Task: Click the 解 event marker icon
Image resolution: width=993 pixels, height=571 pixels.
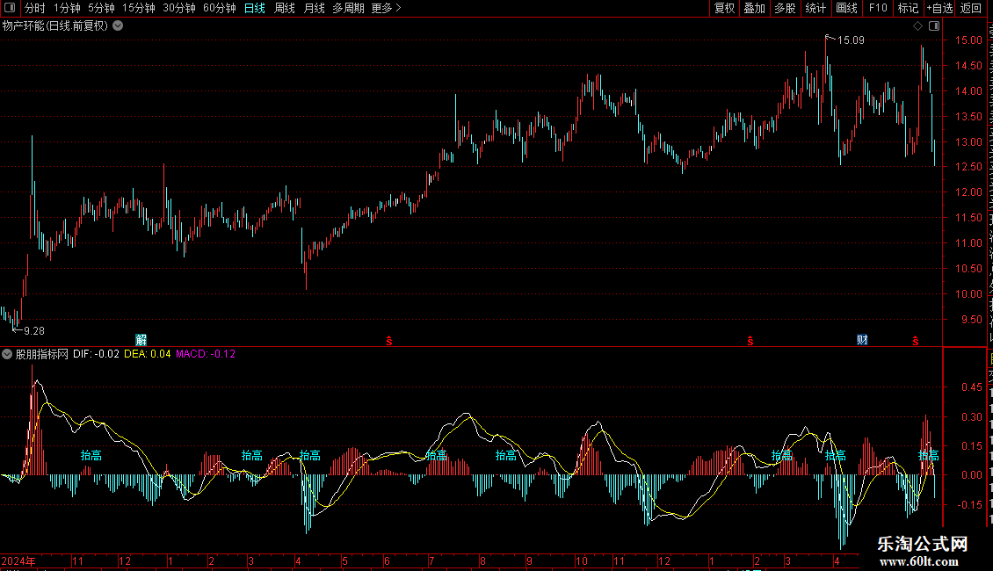Action: (x=141, y=340)
